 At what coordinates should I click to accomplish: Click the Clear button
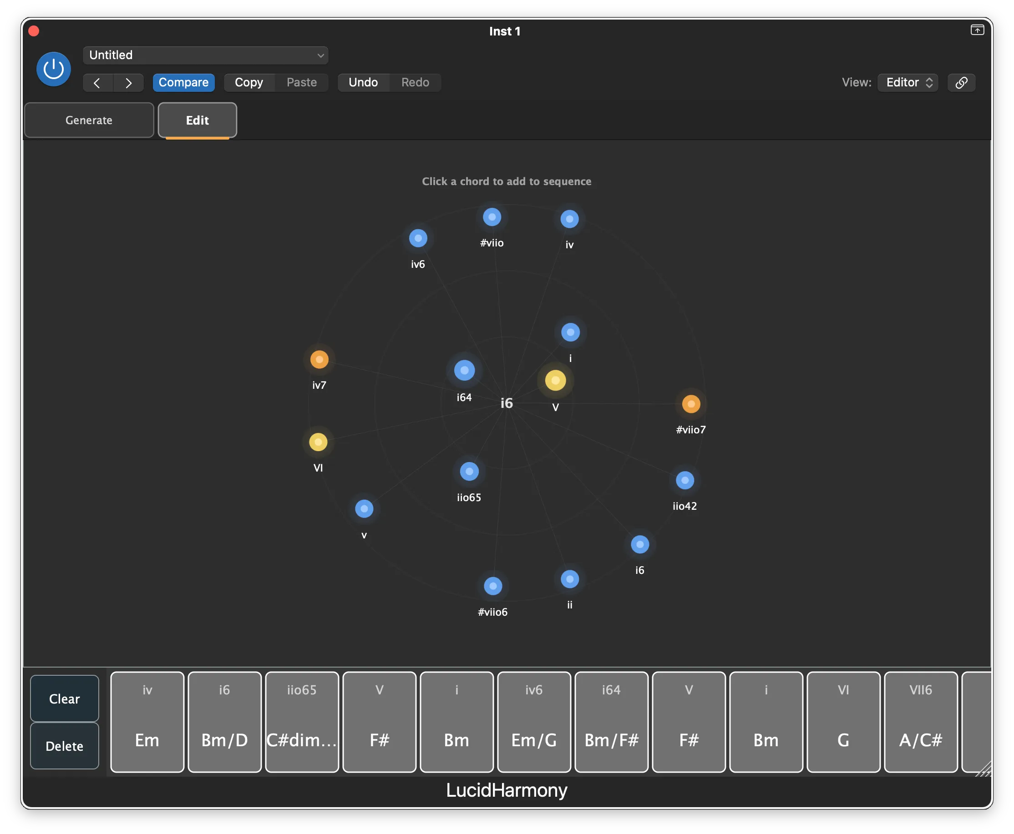(65, 699)
